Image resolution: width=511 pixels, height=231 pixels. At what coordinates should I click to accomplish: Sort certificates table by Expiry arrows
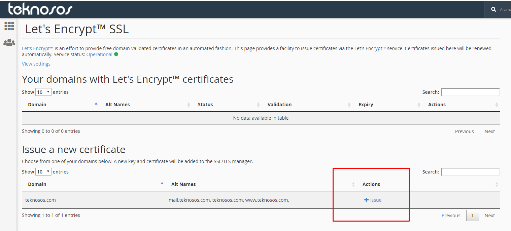tap(419, 105)
